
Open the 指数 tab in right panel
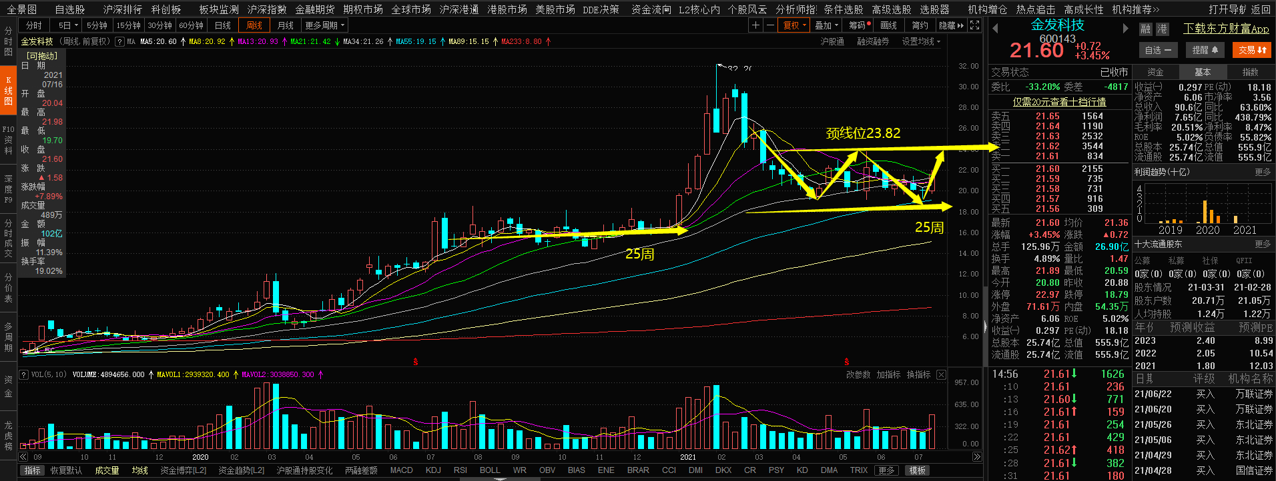click(x=1250, y=72)
